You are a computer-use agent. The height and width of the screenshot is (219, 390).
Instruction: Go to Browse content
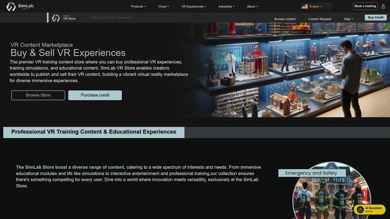285,19
